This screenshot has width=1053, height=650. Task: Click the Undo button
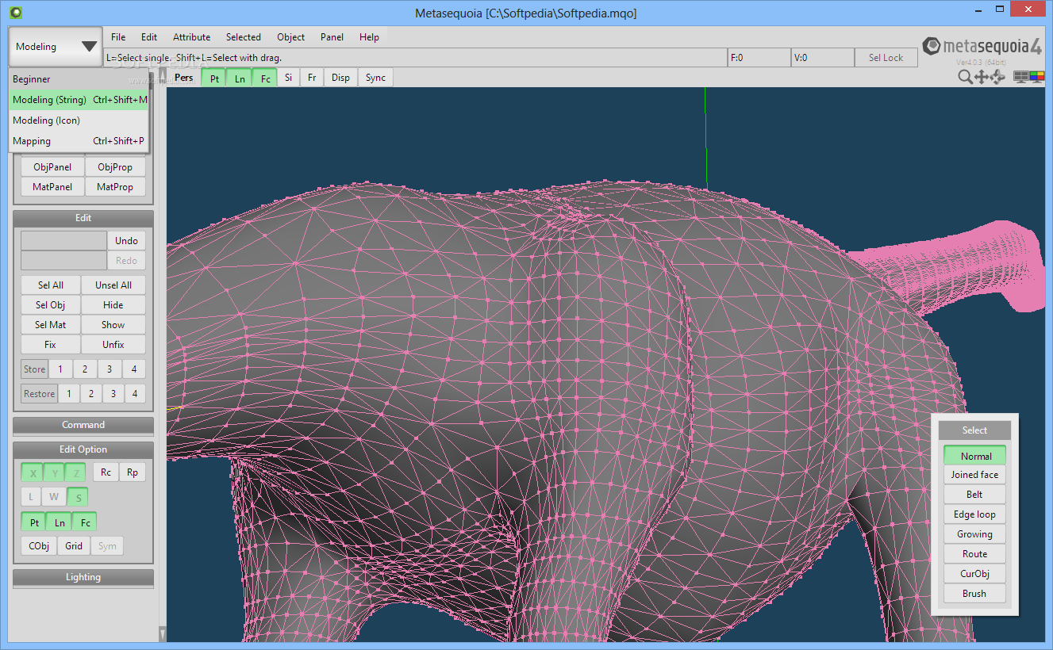click(x=127, y=241)
